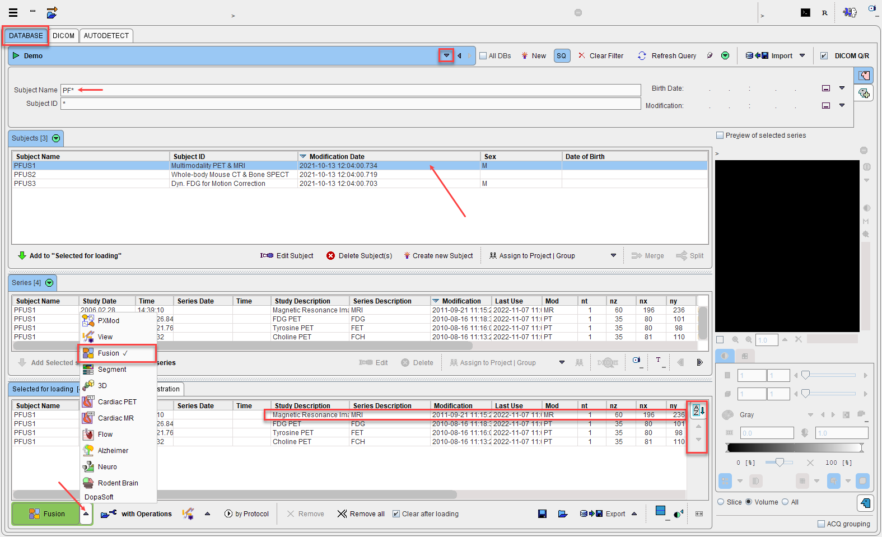Open module list arrow next to Fusion
882x537 pixels.
click(x=86, y=514)
